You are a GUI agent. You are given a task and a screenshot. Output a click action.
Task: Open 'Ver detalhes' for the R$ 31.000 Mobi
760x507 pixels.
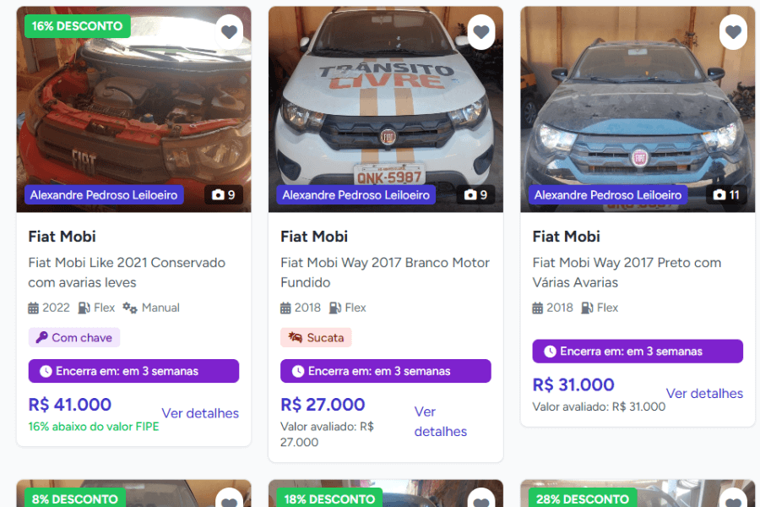click(x=704, y=393)
